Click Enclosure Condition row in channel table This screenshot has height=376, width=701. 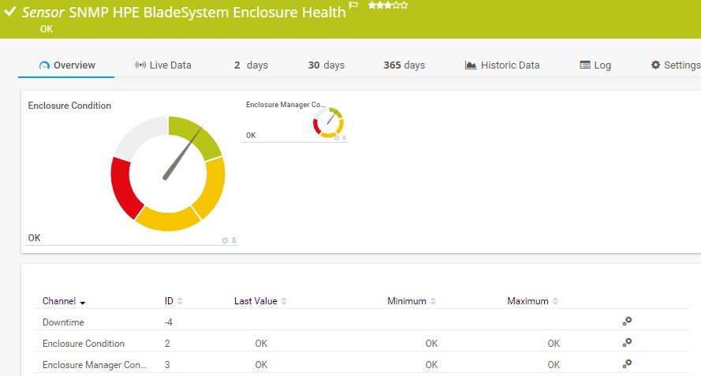pyautogui.click(x=84, y=344)
